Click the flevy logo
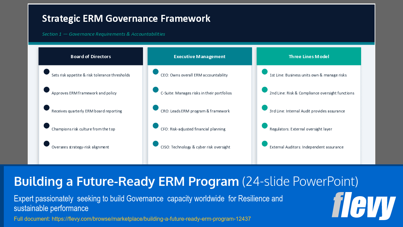This screenshot has width=403, height=227. tap(364, 206)
